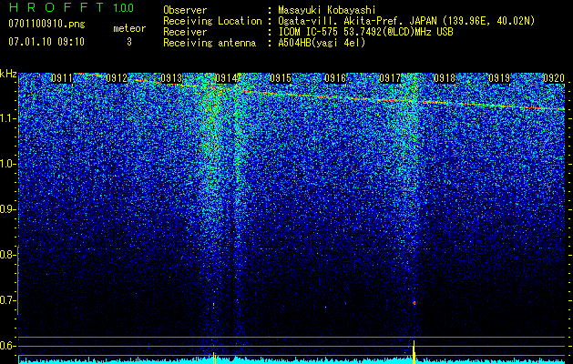The width and height of the screenshot is (573, 364).
Task: Select the Ogata-vill. Akita-Pref. JAPAN location text
Action: [x=406, y=21]
